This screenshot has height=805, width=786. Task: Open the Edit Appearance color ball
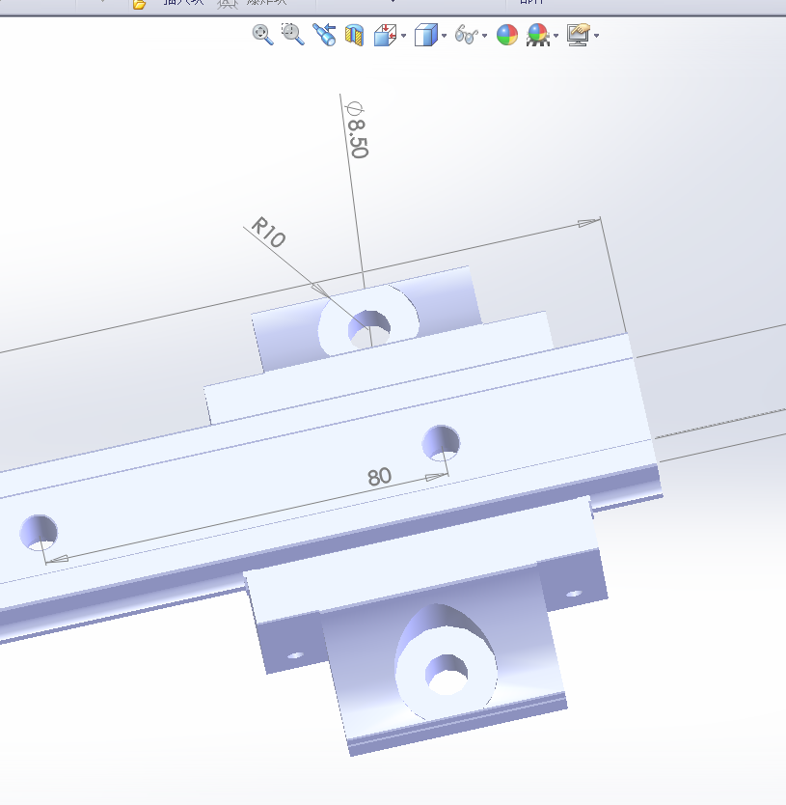pos(507,37)
